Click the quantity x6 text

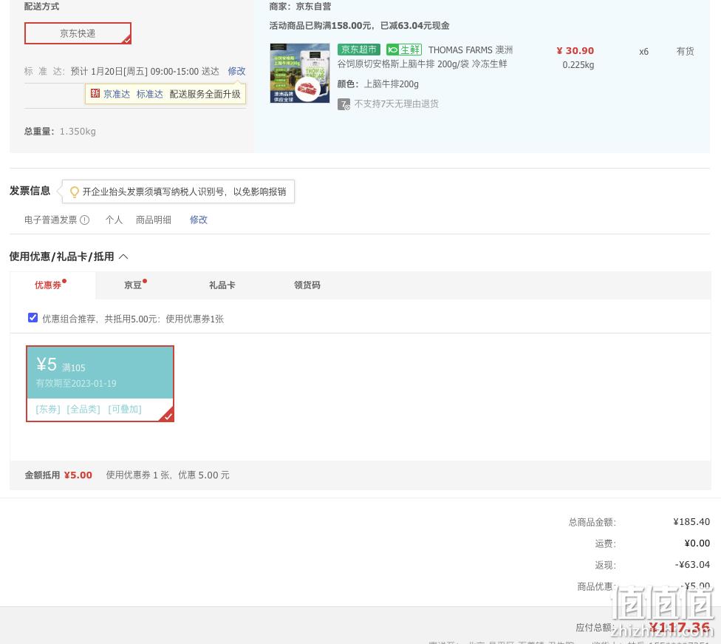tap(643, 52)
